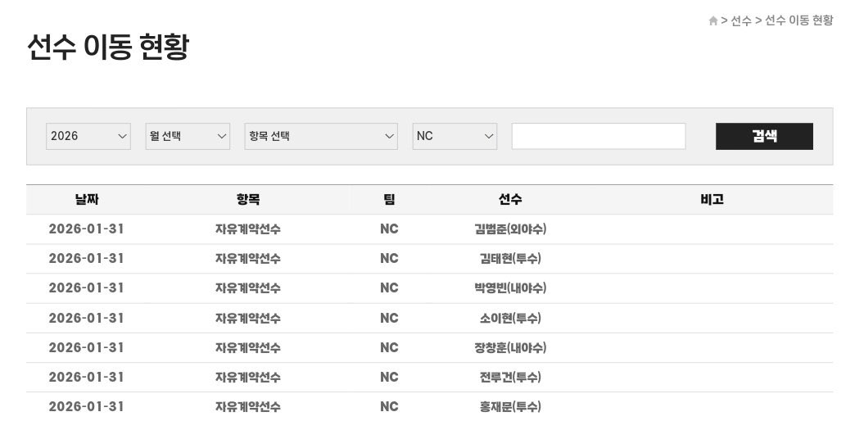Open the 박영빈(내야수) player entry
This screenshot has width=864, height=421.
click(x=509, y=288)
